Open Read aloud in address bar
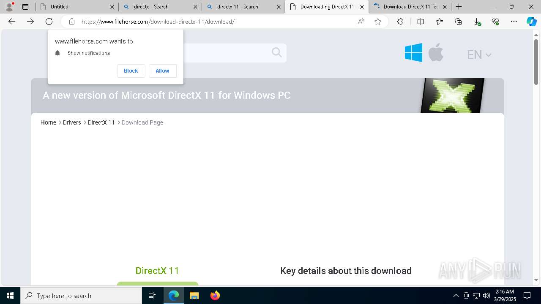 (x=361, y=22)
